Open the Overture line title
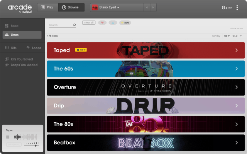Viewport: 247px width, 154px height. 65,87
